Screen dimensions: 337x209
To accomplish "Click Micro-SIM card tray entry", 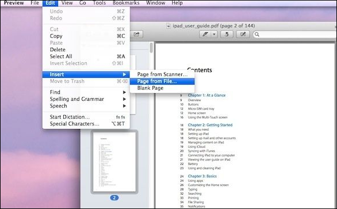I will tap(201, 109).
